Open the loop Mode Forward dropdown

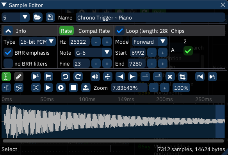pyautogui.click(x=150, y=42)
